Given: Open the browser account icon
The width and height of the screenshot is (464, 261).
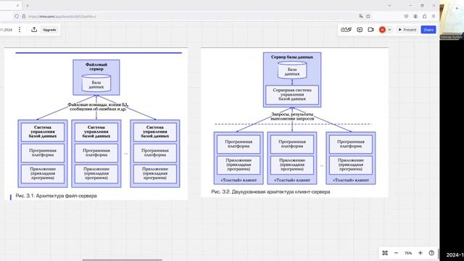Looking at the screenshot, I should [415, 16].
